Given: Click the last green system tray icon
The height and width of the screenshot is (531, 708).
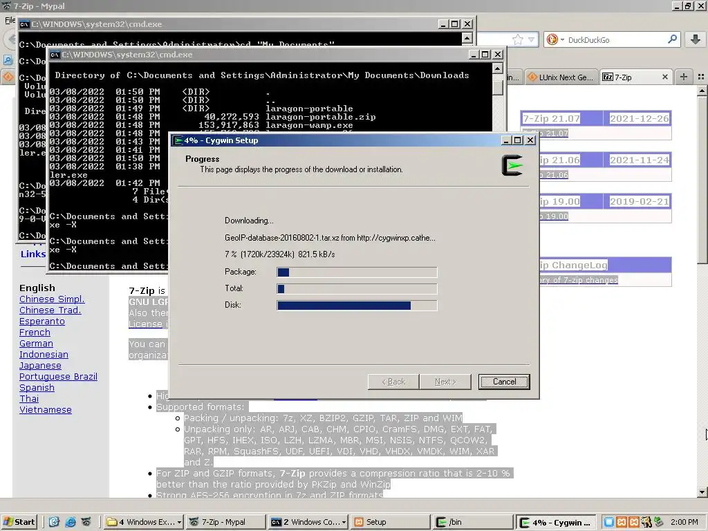Looking at the screenshot, I should [659, 522].
